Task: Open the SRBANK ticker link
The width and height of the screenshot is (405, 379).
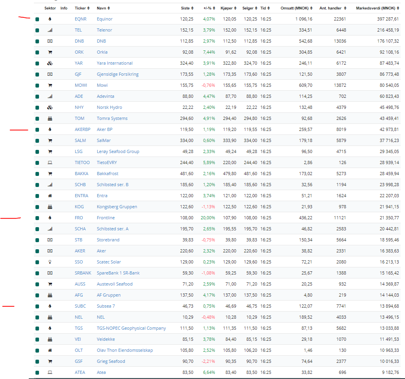Action: pyautogui.click(x=83, y=273)
